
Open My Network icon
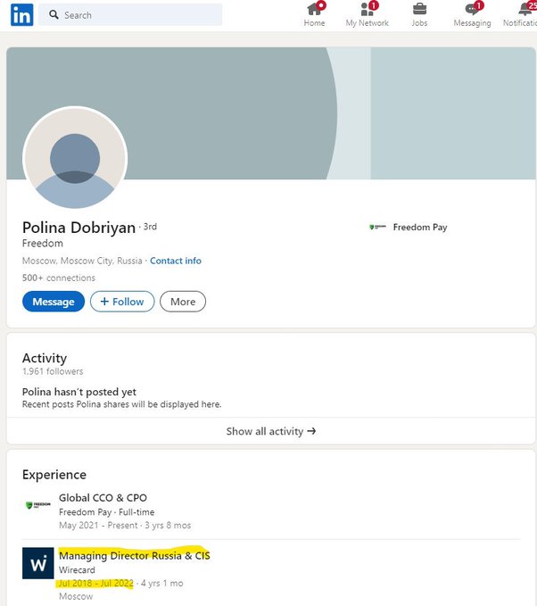pyautogui.click(x=367, y=10)
